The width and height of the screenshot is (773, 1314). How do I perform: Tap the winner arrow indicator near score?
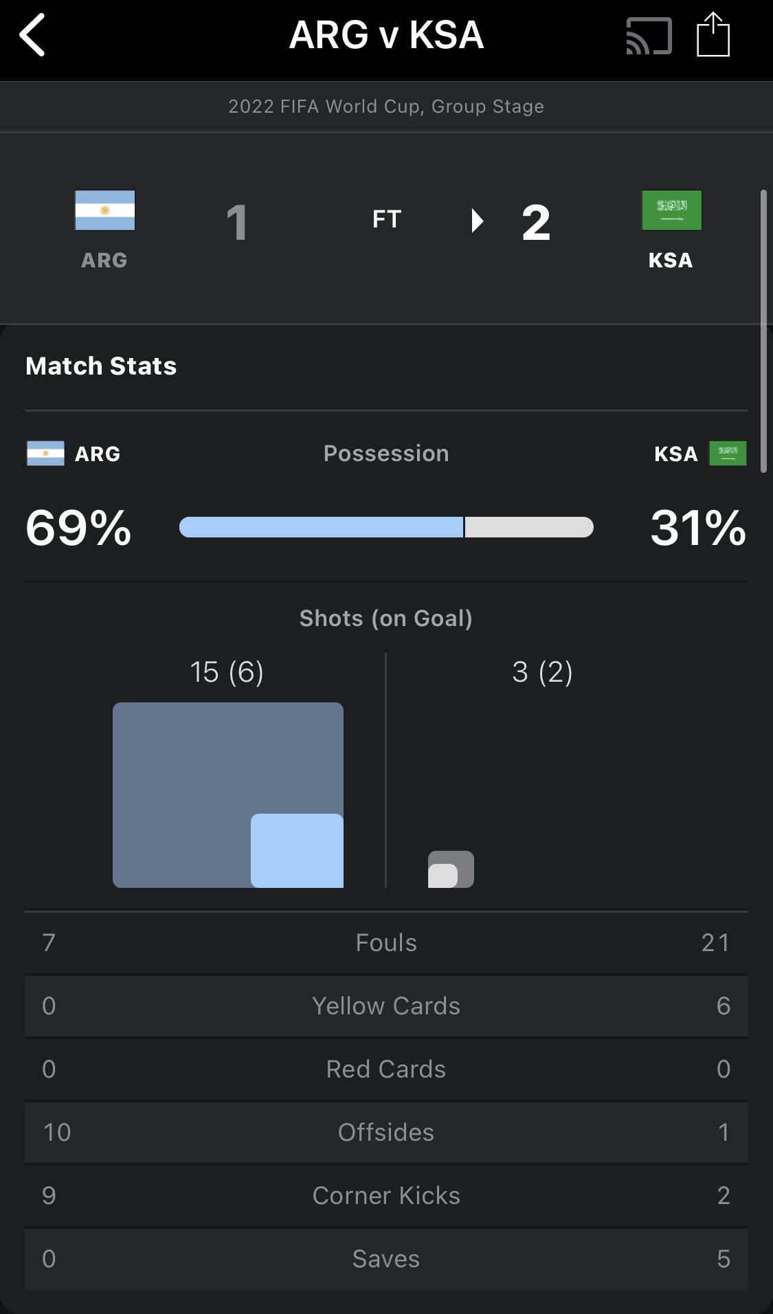click(478, 221)
